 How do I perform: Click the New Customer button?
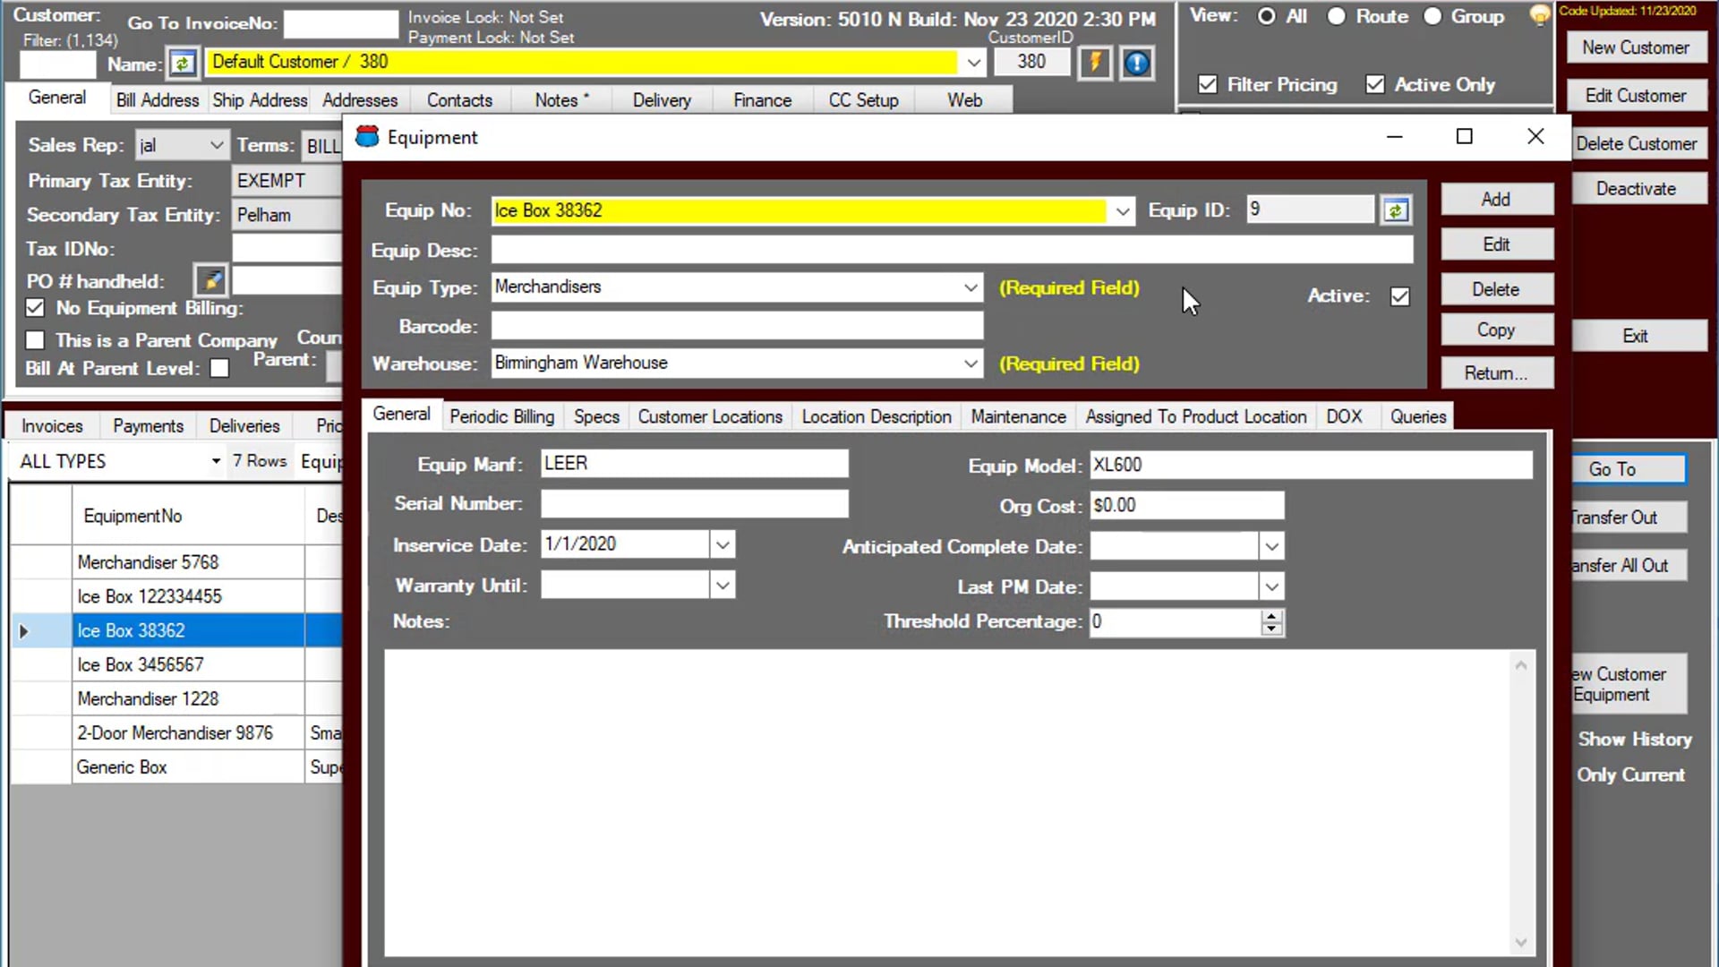coord(1635,47)
